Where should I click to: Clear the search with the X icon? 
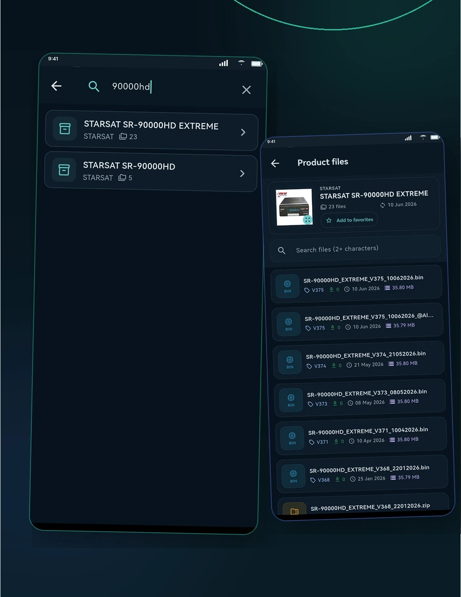pyautogui.click(x=246, y=90)
